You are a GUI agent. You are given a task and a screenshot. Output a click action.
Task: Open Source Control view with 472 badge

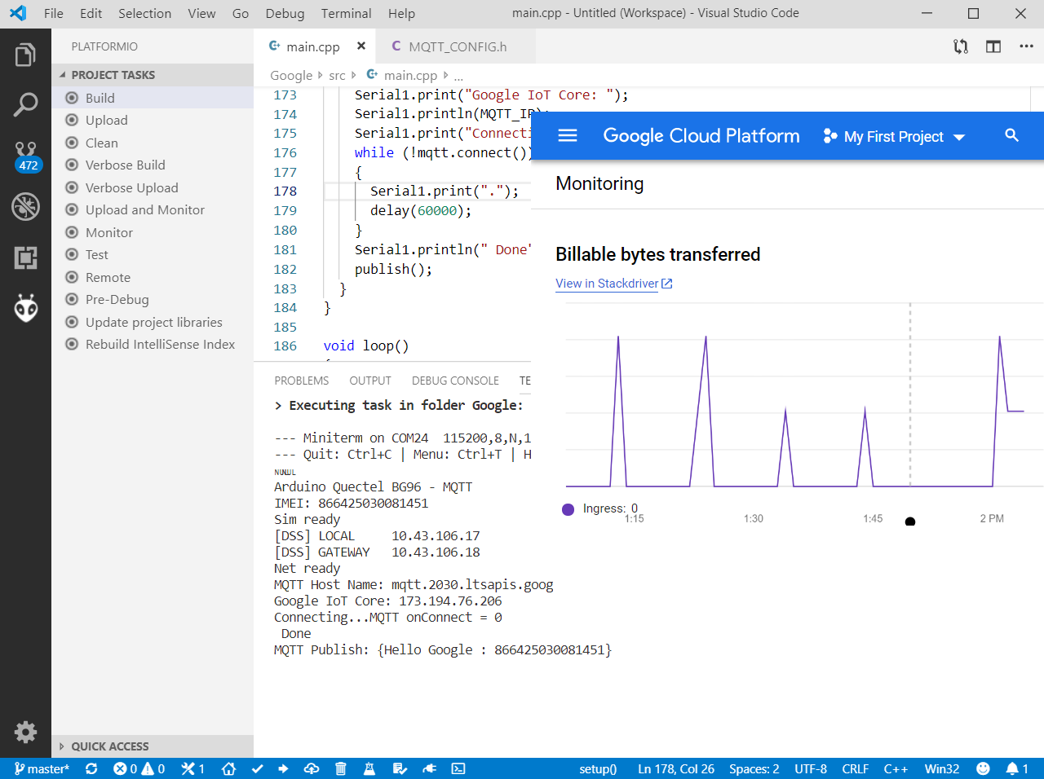pos(26,156)
